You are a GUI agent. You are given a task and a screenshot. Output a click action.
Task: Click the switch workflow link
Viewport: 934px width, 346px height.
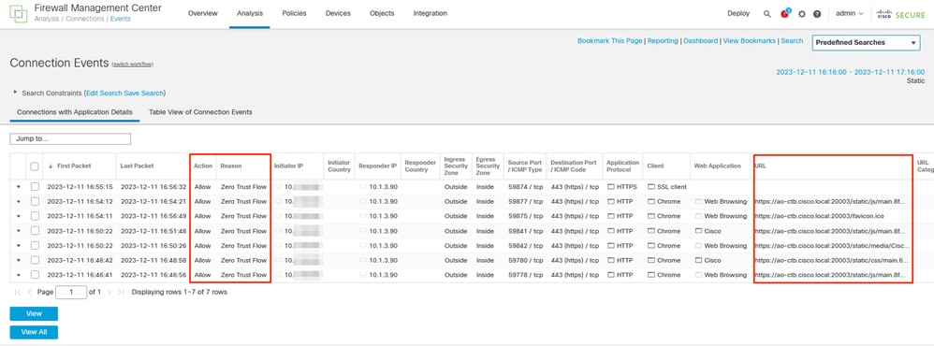(132, 64)
